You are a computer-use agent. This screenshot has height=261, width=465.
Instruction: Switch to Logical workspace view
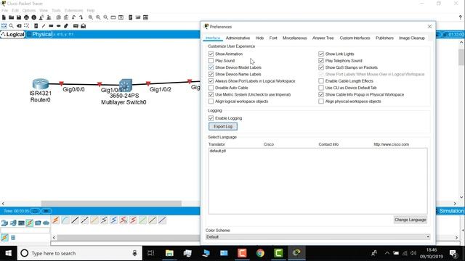13,34
